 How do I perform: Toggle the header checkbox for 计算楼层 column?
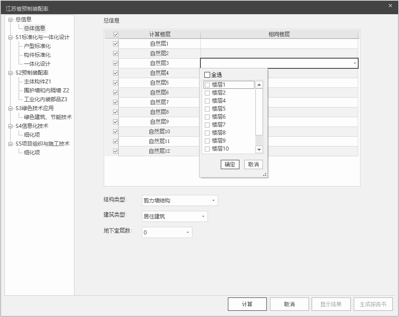(x=116, y=35)
